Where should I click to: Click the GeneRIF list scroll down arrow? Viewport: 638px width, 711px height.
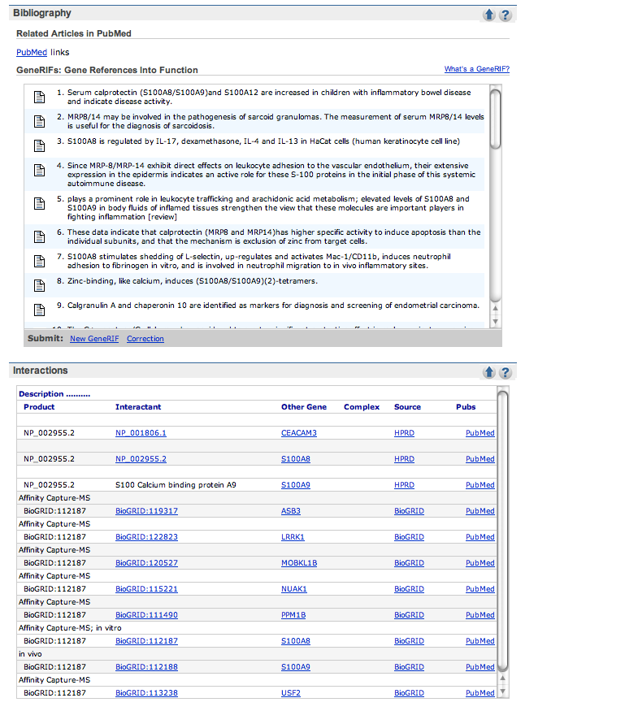point(496,322)
